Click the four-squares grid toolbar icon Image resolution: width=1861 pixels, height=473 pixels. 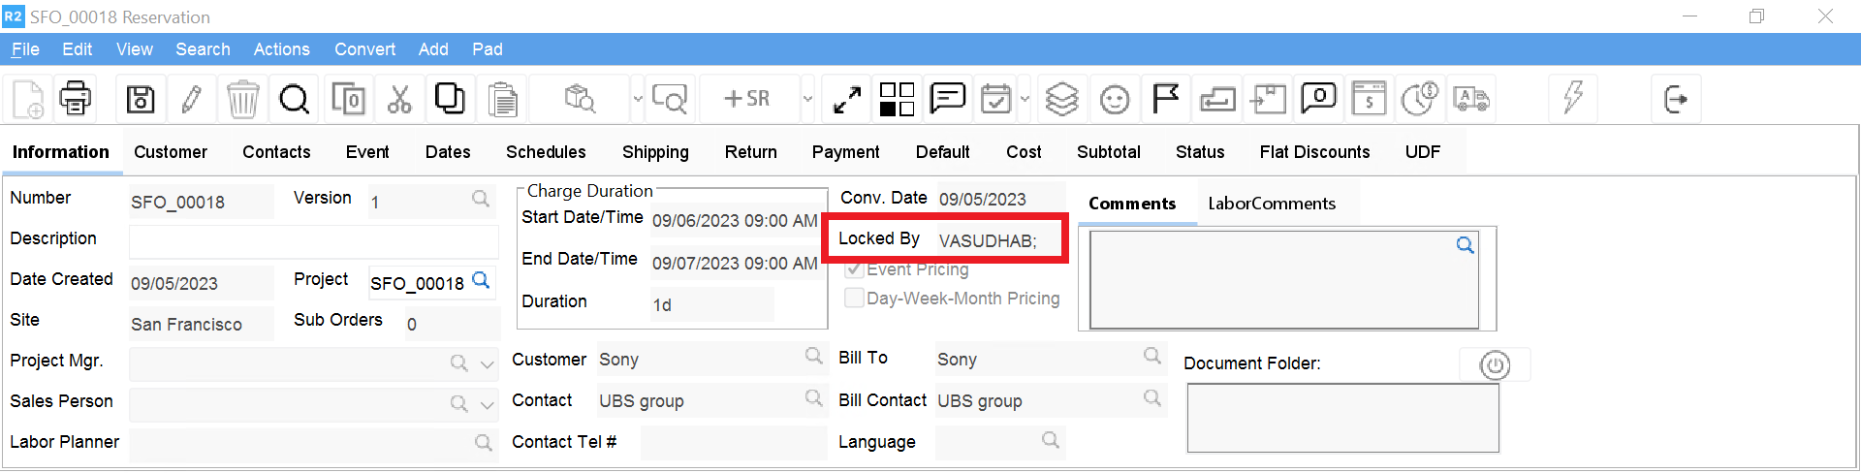click(x=897, y=99)
